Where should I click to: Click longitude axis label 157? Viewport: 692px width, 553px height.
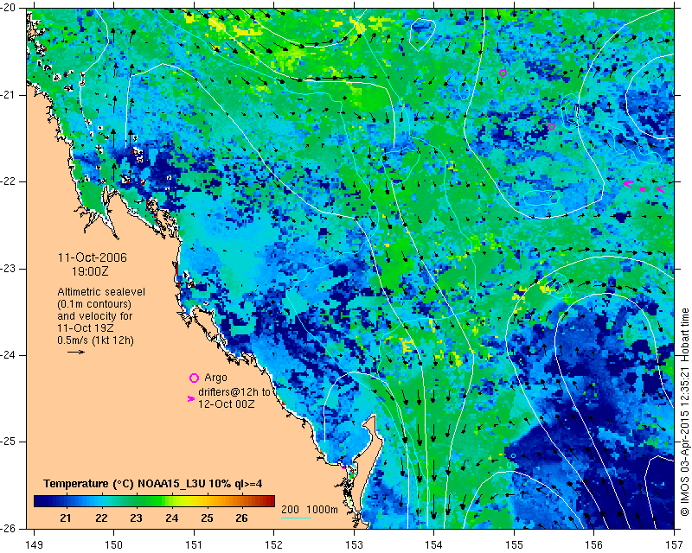[675, 545]
